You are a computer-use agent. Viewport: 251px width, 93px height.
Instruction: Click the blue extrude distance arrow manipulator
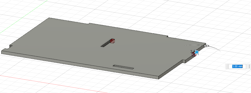click(197, 52)
